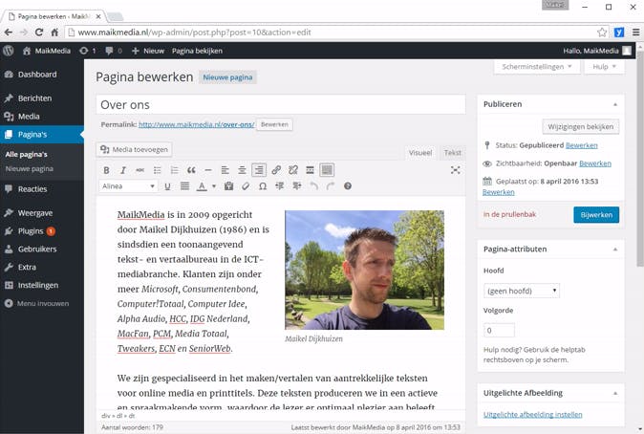Expand the Scherminstellingen panel

coord(538,67)
